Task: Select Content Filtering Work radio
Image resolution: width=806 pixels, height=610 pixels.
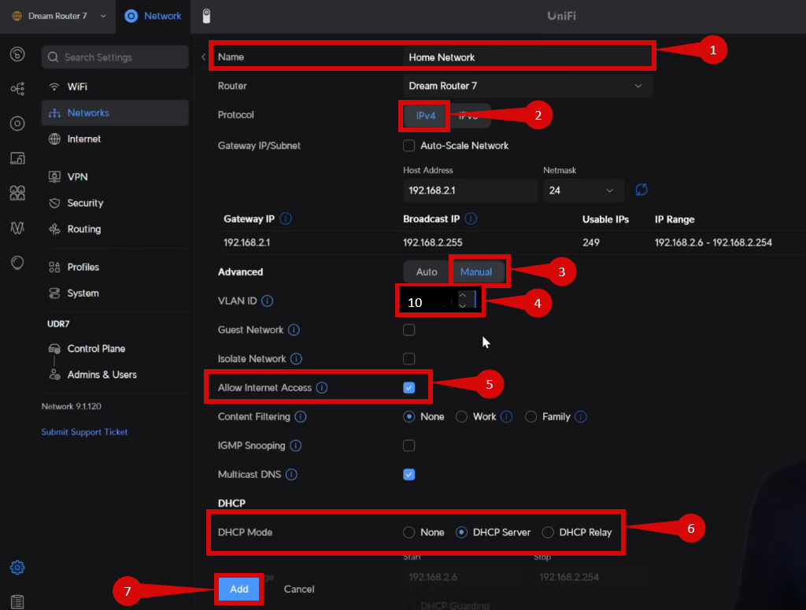Action: pyautogui.click(x=461, y=416)
